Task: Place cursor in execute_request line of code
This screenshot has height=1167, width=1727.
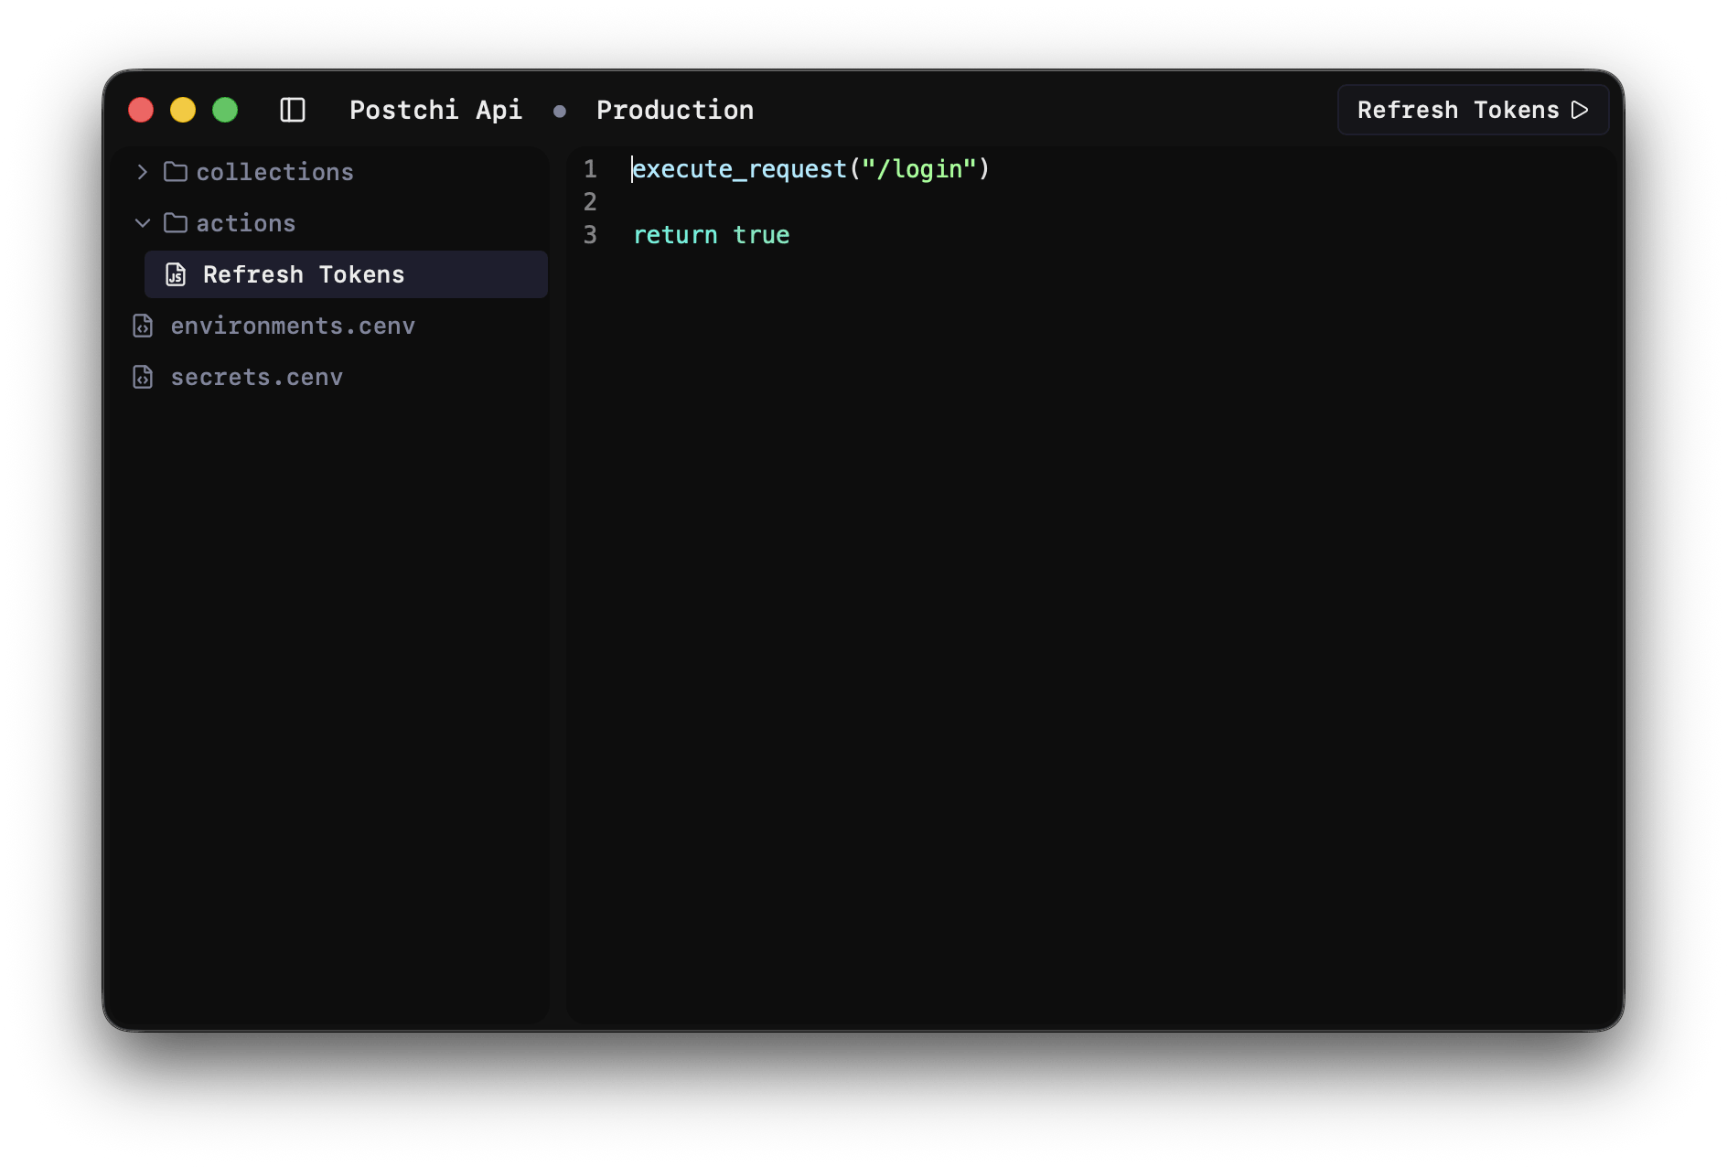Action: tap(810, 169)
